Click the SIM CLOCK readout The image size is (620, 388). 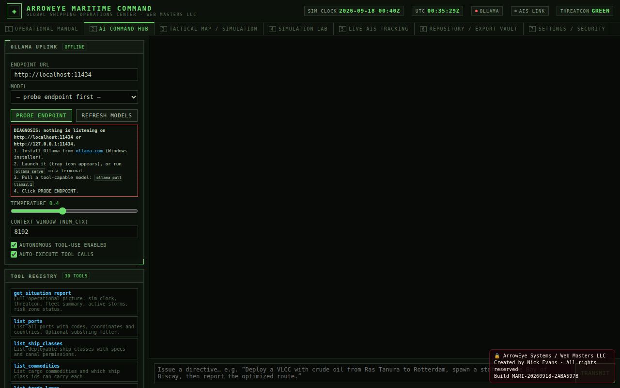coord(354,11)
